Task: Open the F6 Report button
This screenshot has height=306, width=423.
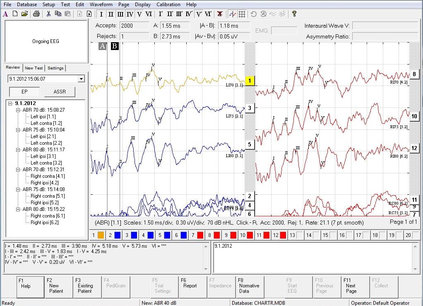Action: [193, 287]
